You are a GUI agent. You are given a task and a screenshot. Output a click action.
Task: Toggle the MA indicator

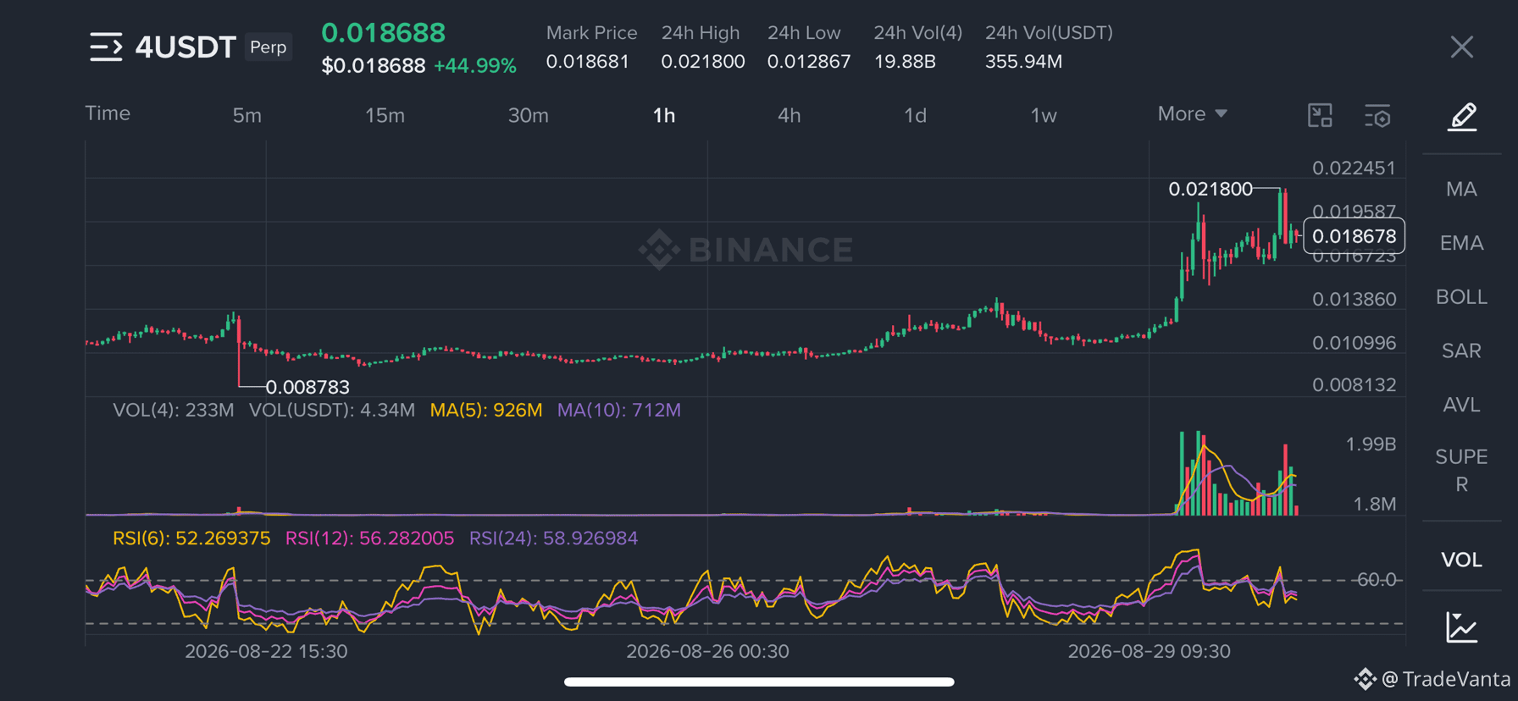coord(1461,189)
